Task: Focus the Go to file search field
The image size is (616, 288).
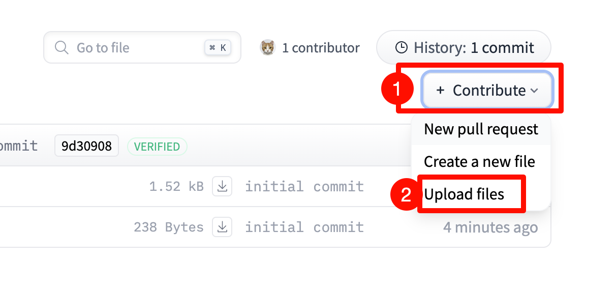Action: coord(142,48)
